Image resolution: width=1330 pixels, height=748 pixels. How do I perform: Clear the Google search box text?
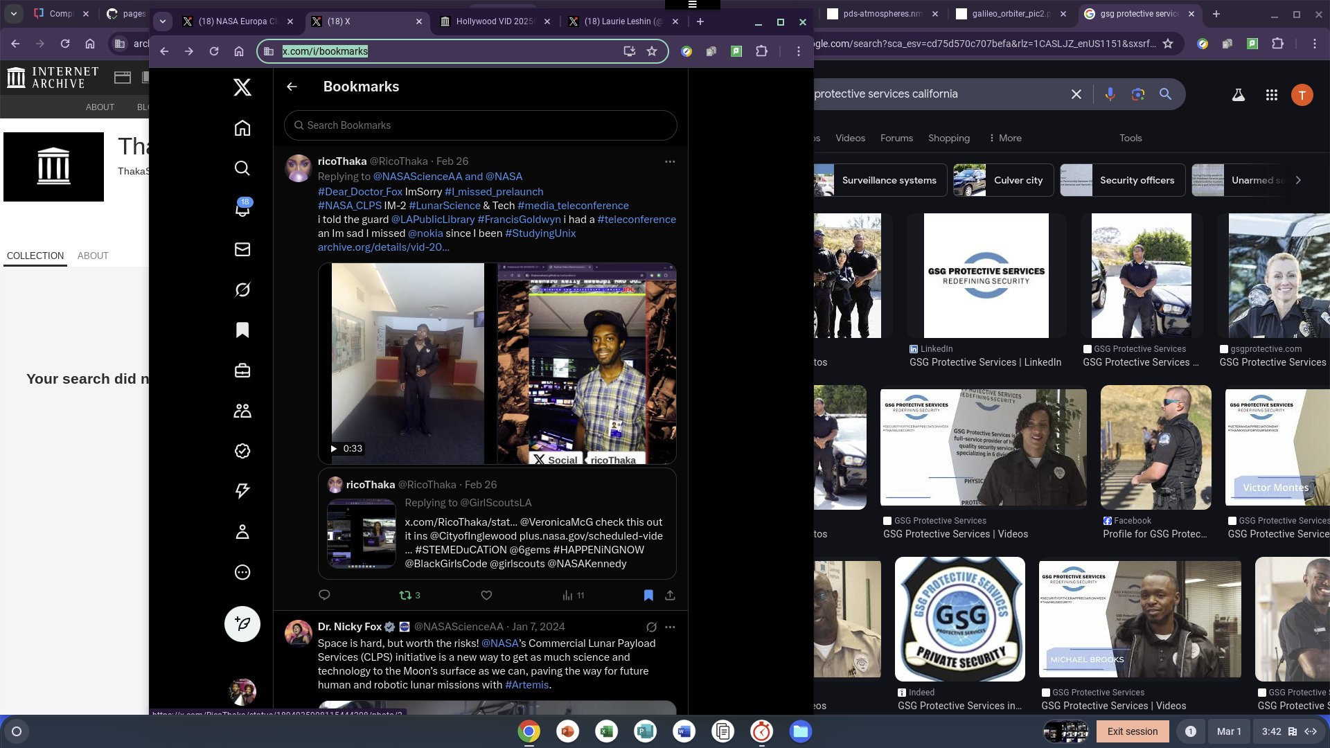coord(1076,94)
